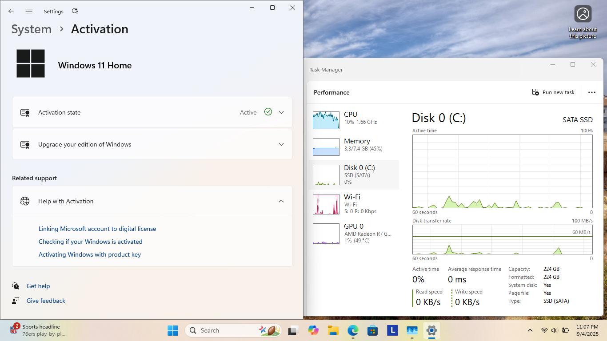Open the clock and date flyout
Viewport: 607px width, 341px height.
587,330
